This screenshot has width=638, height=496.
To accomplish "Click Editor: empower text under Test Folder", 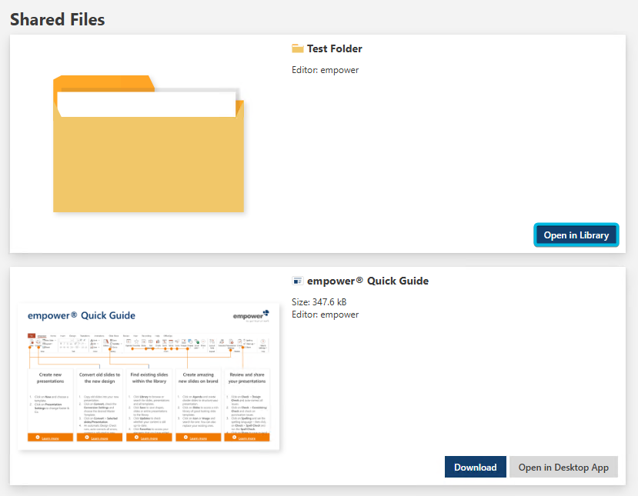I will [326, 71].
